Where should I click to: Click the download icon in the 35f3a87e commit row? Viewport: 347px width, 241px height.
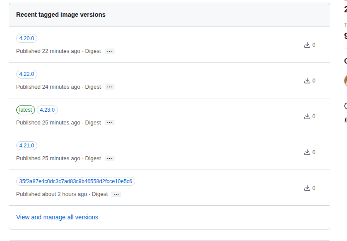tap(307, 188)
